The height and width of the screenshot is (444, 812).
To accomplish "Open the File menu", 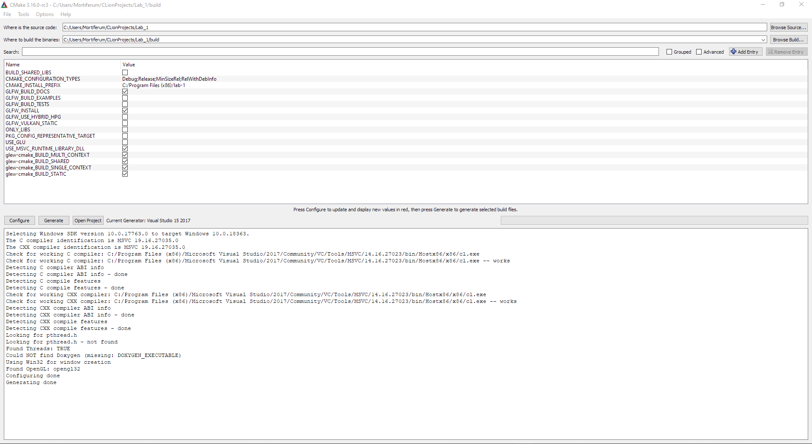I will (x=7, y=14).
